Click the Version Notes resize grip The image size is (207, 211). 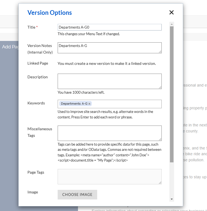[x=160, y=52]
